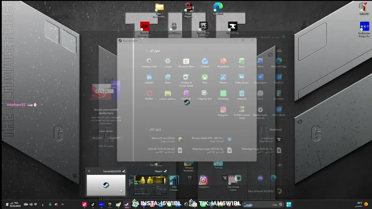
Task: Open the Snipping Tool app
Action: coord(205,95)
